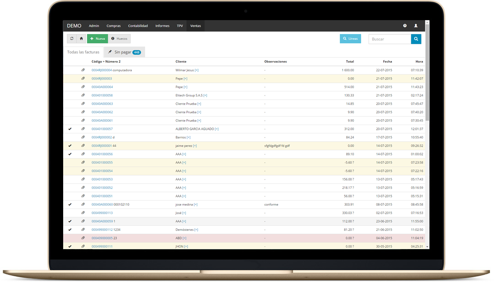This screenshot has width=494, height=282.
Task: Open the Ventas menu
Action: pos(195,26)
